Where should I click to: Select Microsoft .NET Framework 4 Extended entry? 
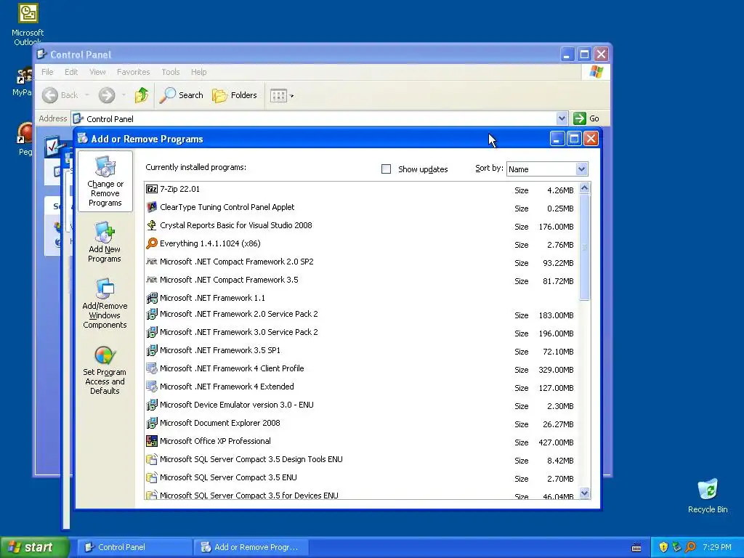[227, 387]
